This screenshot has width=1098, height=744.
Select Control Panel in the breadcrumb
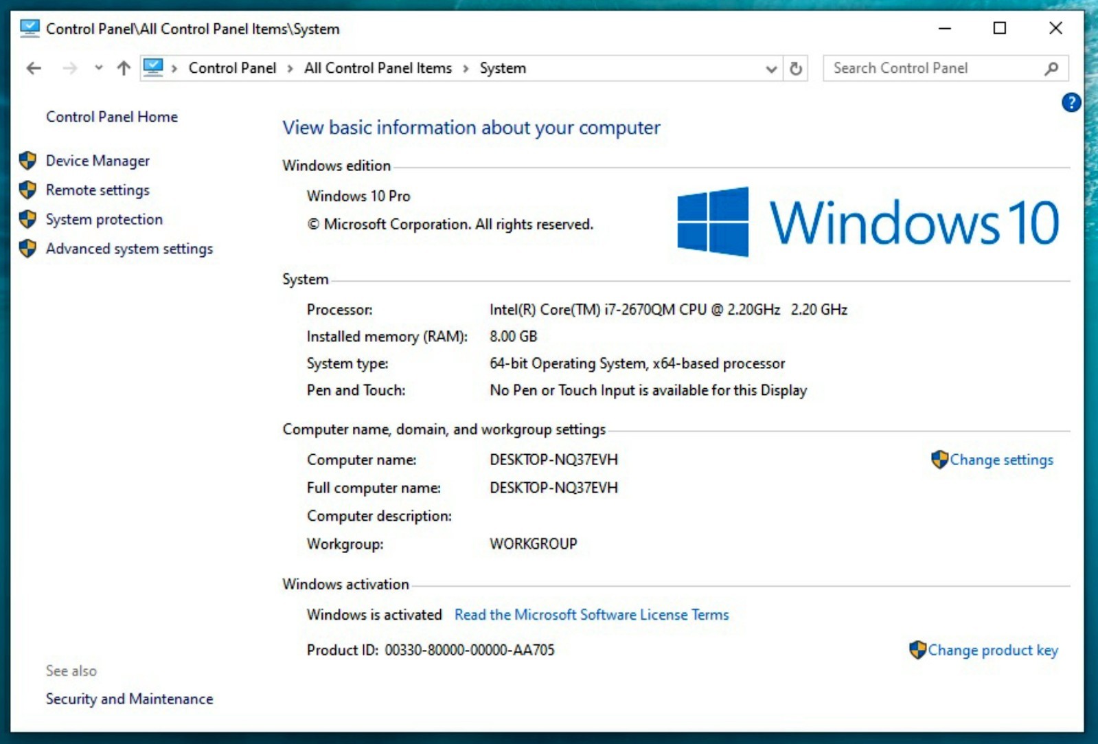point(232,68)
